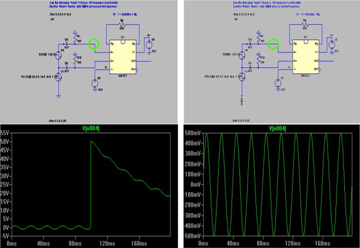Click the 50V peak of the left plot trace

coord(91,142)
